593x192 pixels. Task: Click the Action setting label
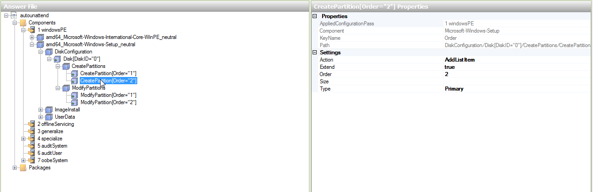[x=326, y=60]
